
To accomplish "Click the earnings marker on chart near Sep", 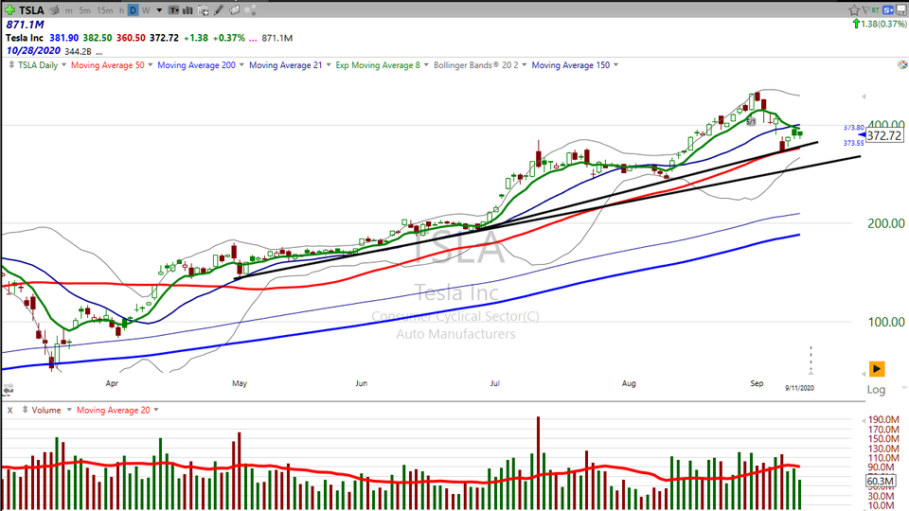I will [751, 122].
